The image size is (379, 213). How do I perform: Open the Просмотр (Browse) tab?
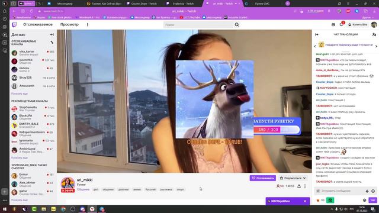(69, 25)
